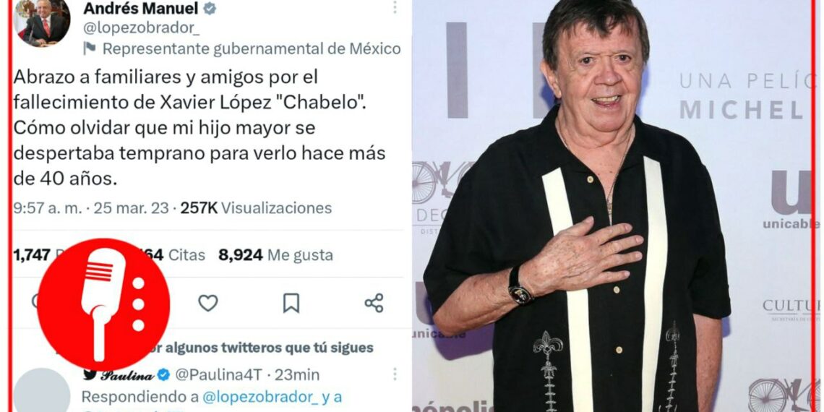The image size is (824, 412).
Task: Tap the share icon under the tweet
Action: pos(374,304)
